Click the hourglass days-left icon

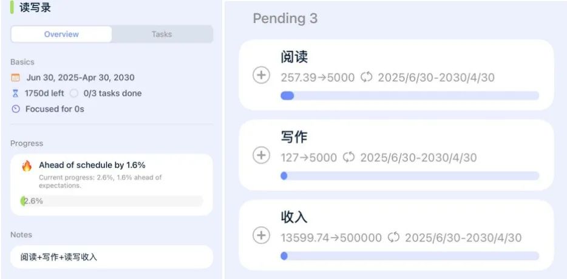(16, 93)
